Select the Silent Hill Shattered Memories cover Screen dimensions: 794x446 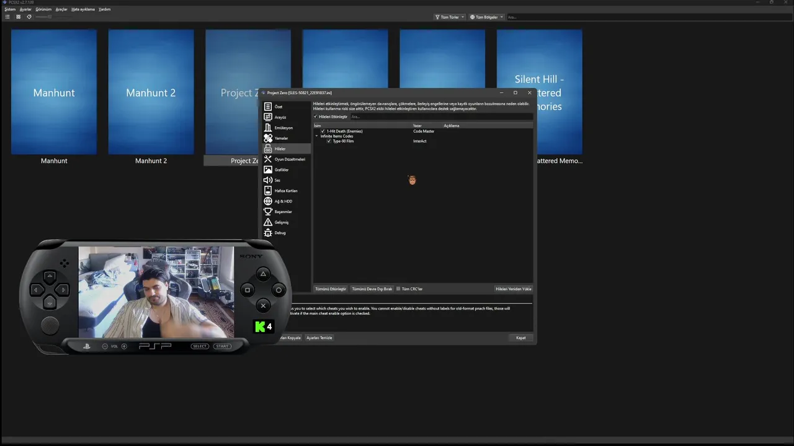(x=539, y=92)
